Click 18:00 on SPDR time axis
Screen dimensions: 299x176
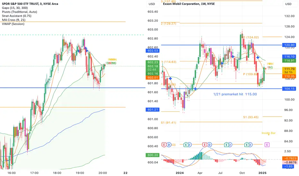tap(57, 173)
